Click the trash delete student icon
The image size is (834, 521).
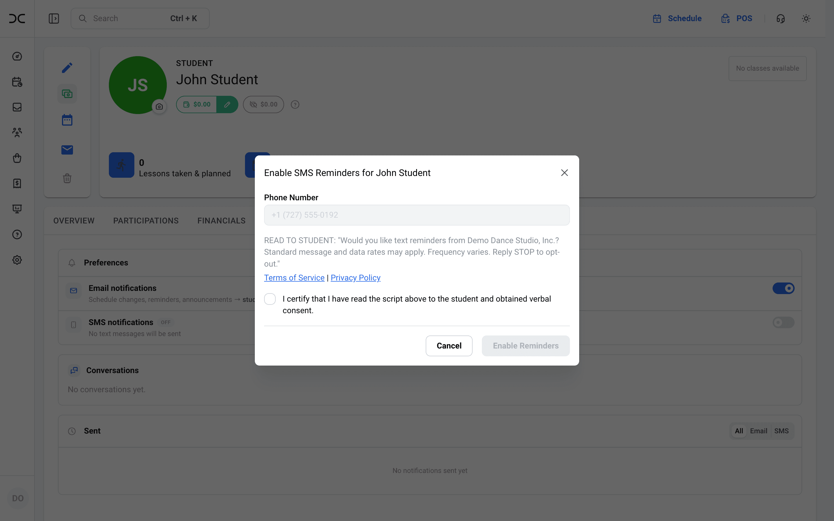(67, 178)
